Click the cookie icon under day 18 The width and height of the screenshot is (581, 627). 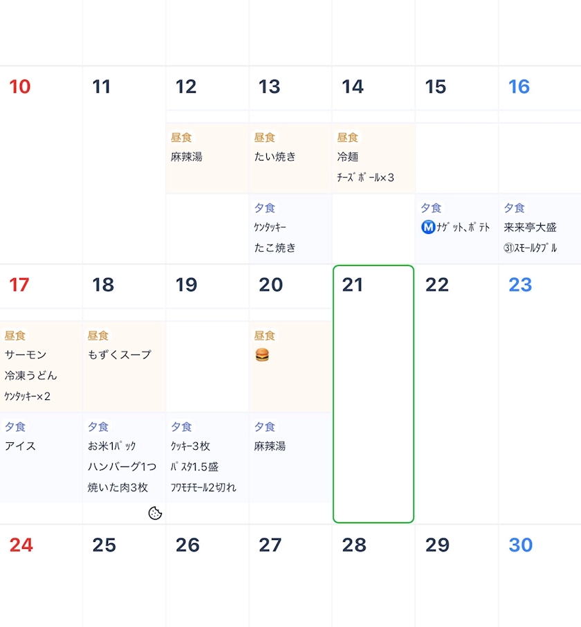pos(155,513)
